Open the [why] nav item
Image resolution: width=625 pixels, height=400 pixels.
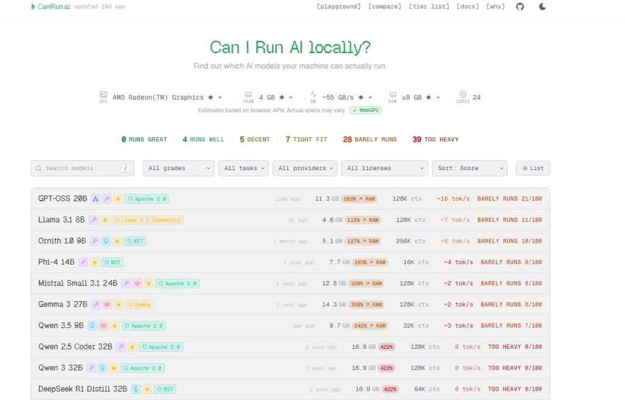pyautogui.click(x=496, y=6)
